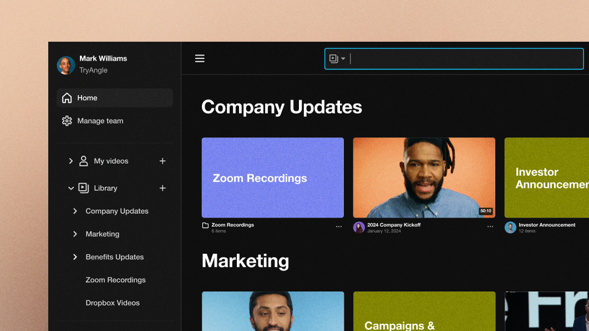The width and height of the screenshot is (589, 331).
Task: Click the Company Updates section heading
Action: [x=282, y=108]
